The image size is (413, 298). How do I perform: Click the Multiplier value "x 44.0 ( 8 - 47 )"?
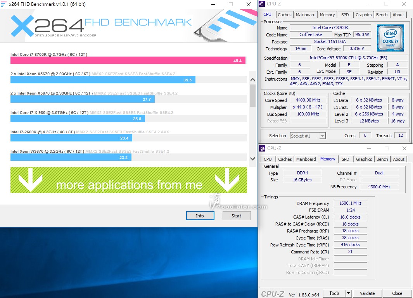(308, 107)
